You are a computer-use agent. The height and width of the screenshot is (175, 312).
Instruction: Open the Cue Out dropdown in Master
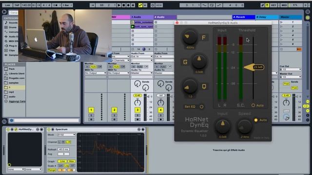pos(291,69)
